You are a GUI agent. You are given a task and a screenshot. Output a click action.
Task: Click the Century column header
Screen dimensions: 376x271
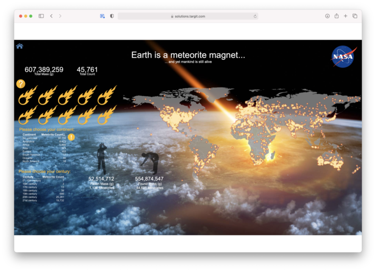pos(28,177)
